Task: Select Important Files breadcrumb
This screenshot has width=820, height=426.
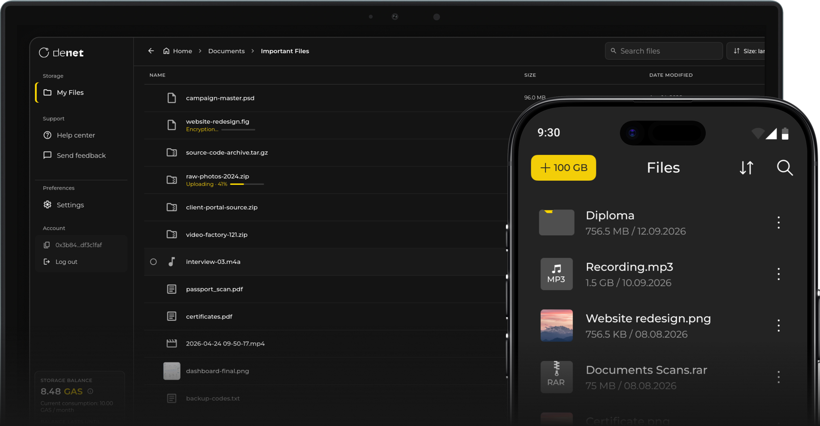Action: tap(285, 51)
